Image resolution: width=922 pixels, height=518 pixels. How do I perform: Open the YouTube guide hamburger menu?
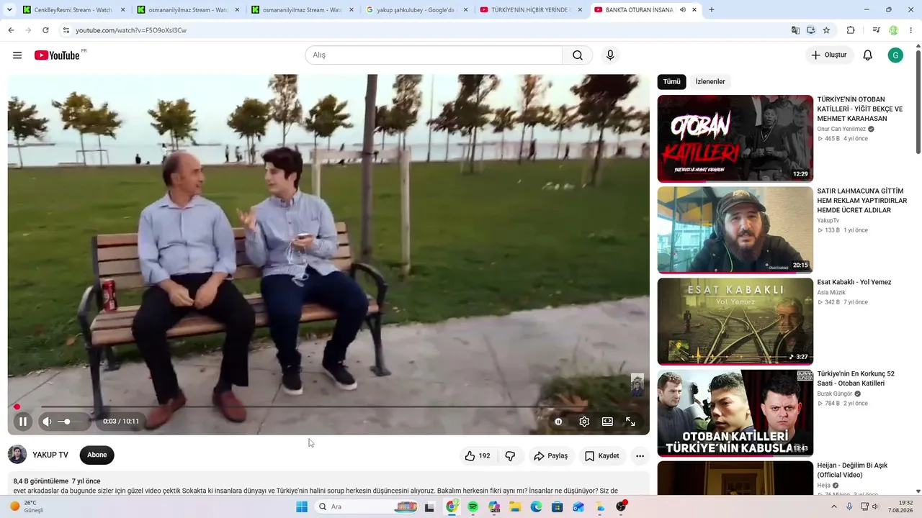[x=17, y=55]
